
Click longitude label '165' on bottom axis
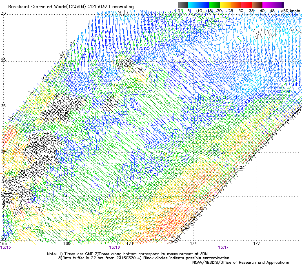pos(4,243)
